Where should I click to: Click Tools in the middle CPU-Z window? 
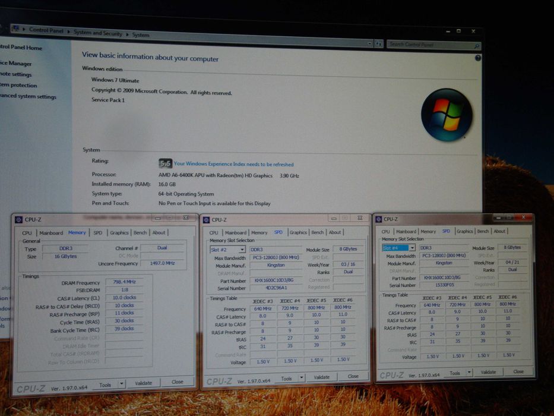pos(286,379)
